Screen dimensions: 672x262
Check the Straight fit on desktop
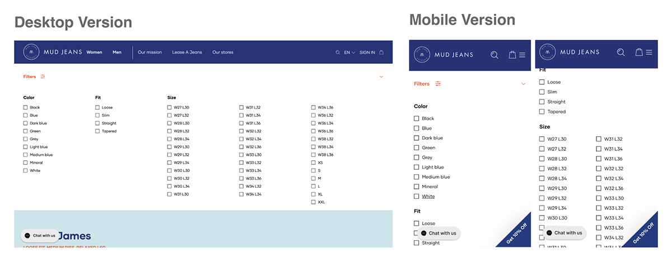[x=97, y=123]
